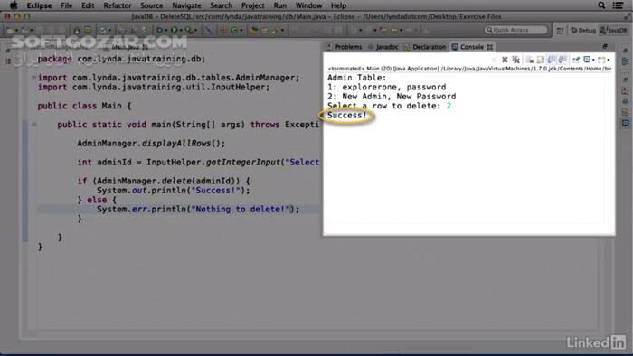Open the Javadoc tab
The width and height of the screenshot is (633, 356).
tap(383, 47)
